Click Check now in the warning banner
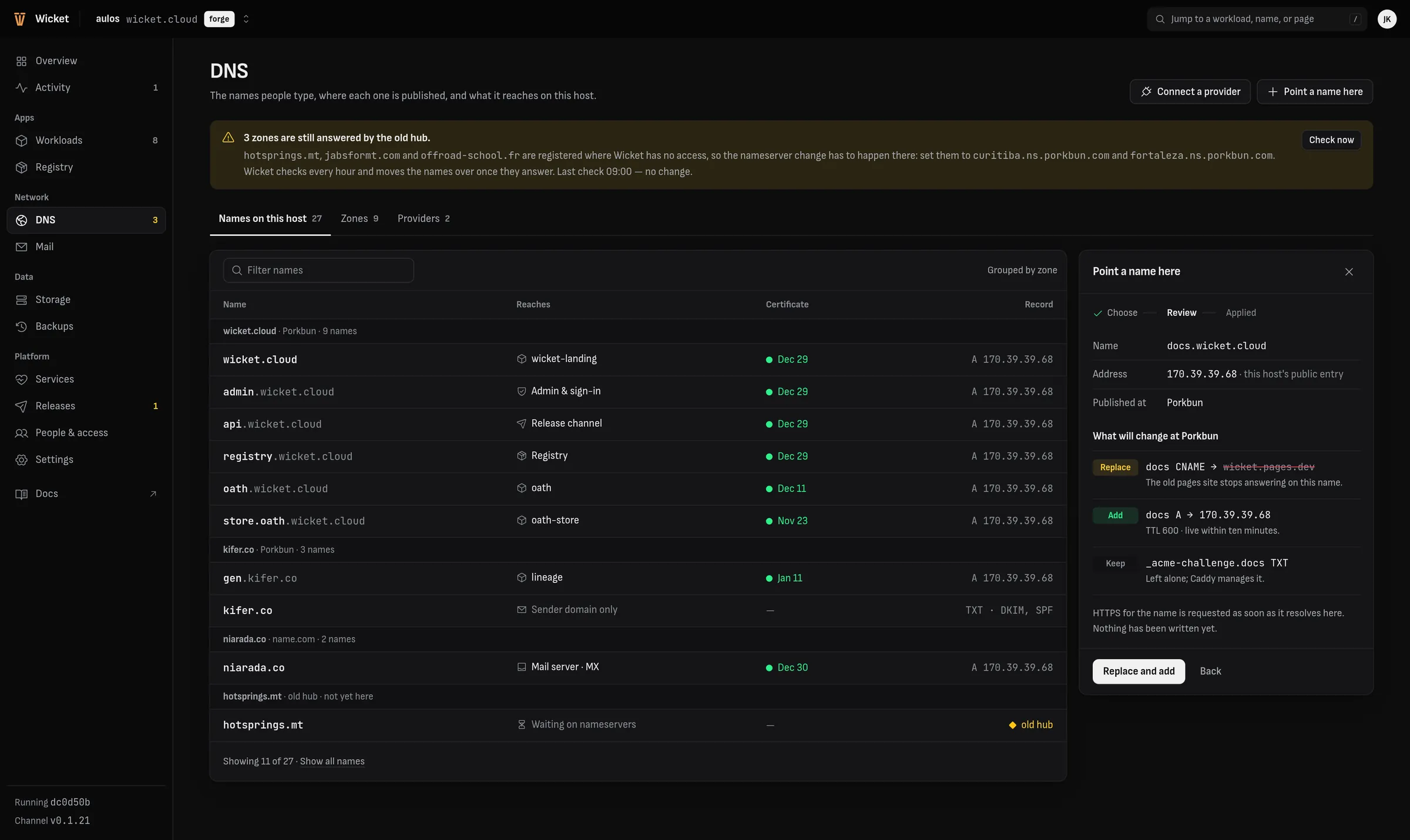This screenshot has width=1410, height=840. [x=1331, y=140]
